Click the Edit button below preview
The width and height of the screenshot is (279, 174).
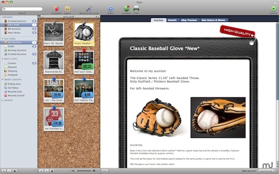click(x=105, y=171)
